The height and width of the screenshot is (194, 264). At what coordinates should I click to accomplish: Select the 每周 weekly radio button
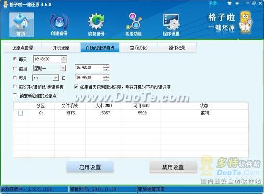[15, 69]
